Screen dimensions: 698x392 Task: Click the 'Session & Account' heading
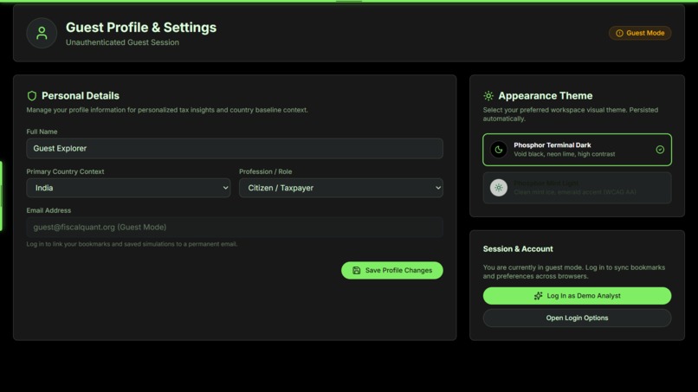coord(518,248)
